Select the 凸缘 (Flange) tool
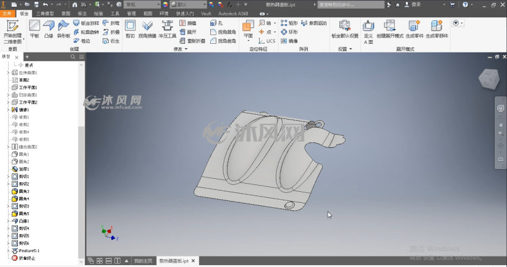The width and height of the screenshot is (507, 267). (x=49, y=29)
